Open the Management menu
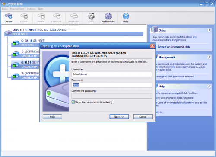Screen dimensions: 216x157 [17, 9]
